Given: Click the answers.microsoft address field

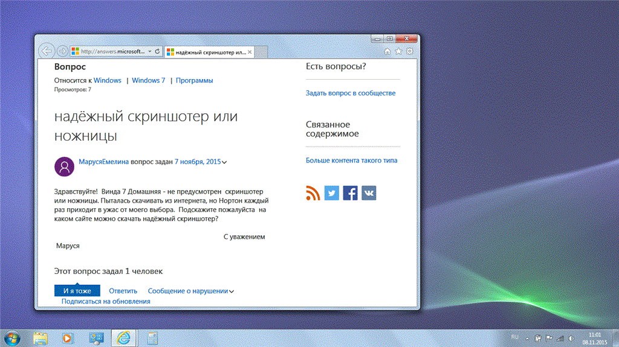Looking at the screenshot, I should 113,52.
